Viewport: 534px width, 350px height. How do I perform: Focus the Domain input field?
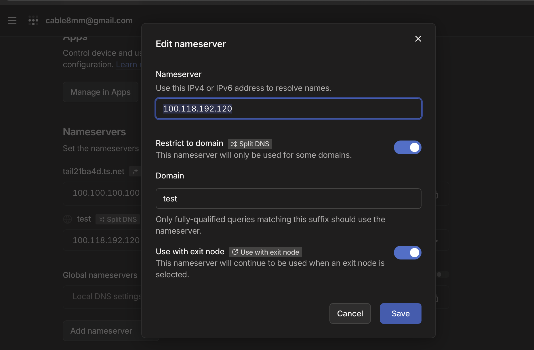coord(289,199)
